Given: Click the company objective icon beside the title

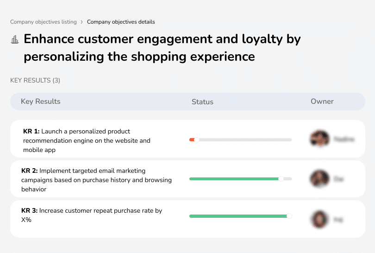Looking at the screenshot, I should [15, 40].
